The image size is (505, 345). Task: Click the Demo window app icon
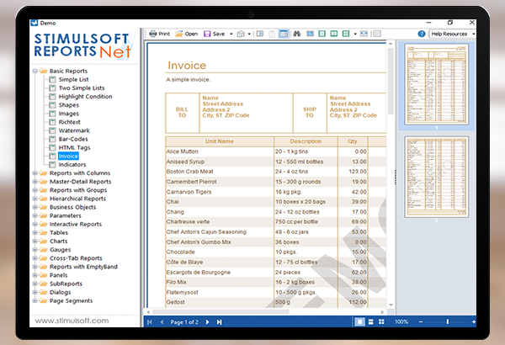35,23
